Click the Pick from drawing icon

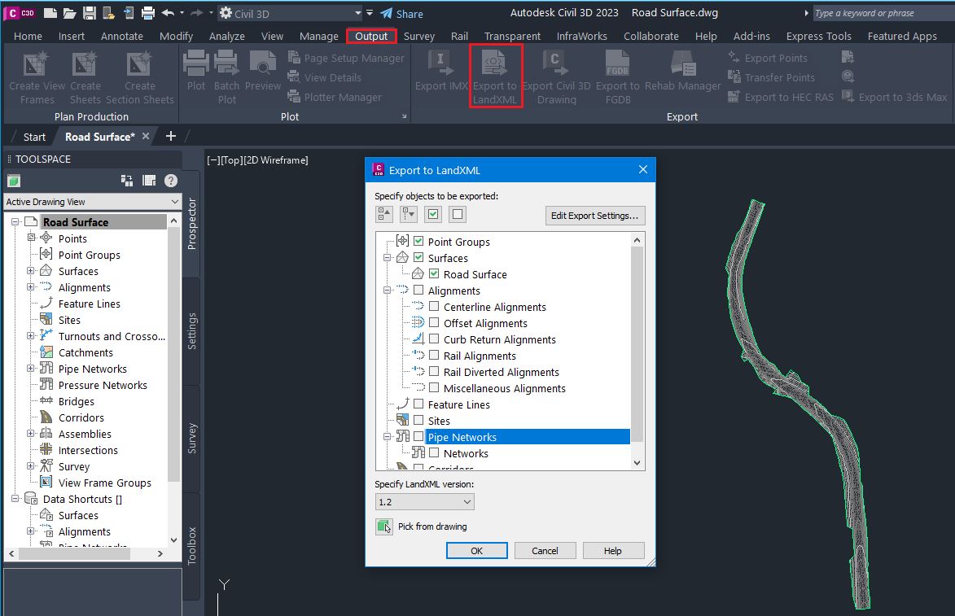click(x=383, y=526)
